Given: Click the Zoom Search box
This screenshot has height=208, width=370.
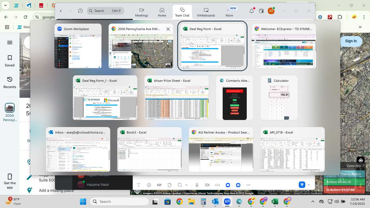Looking at the screenshot, I should pos(106,11).
